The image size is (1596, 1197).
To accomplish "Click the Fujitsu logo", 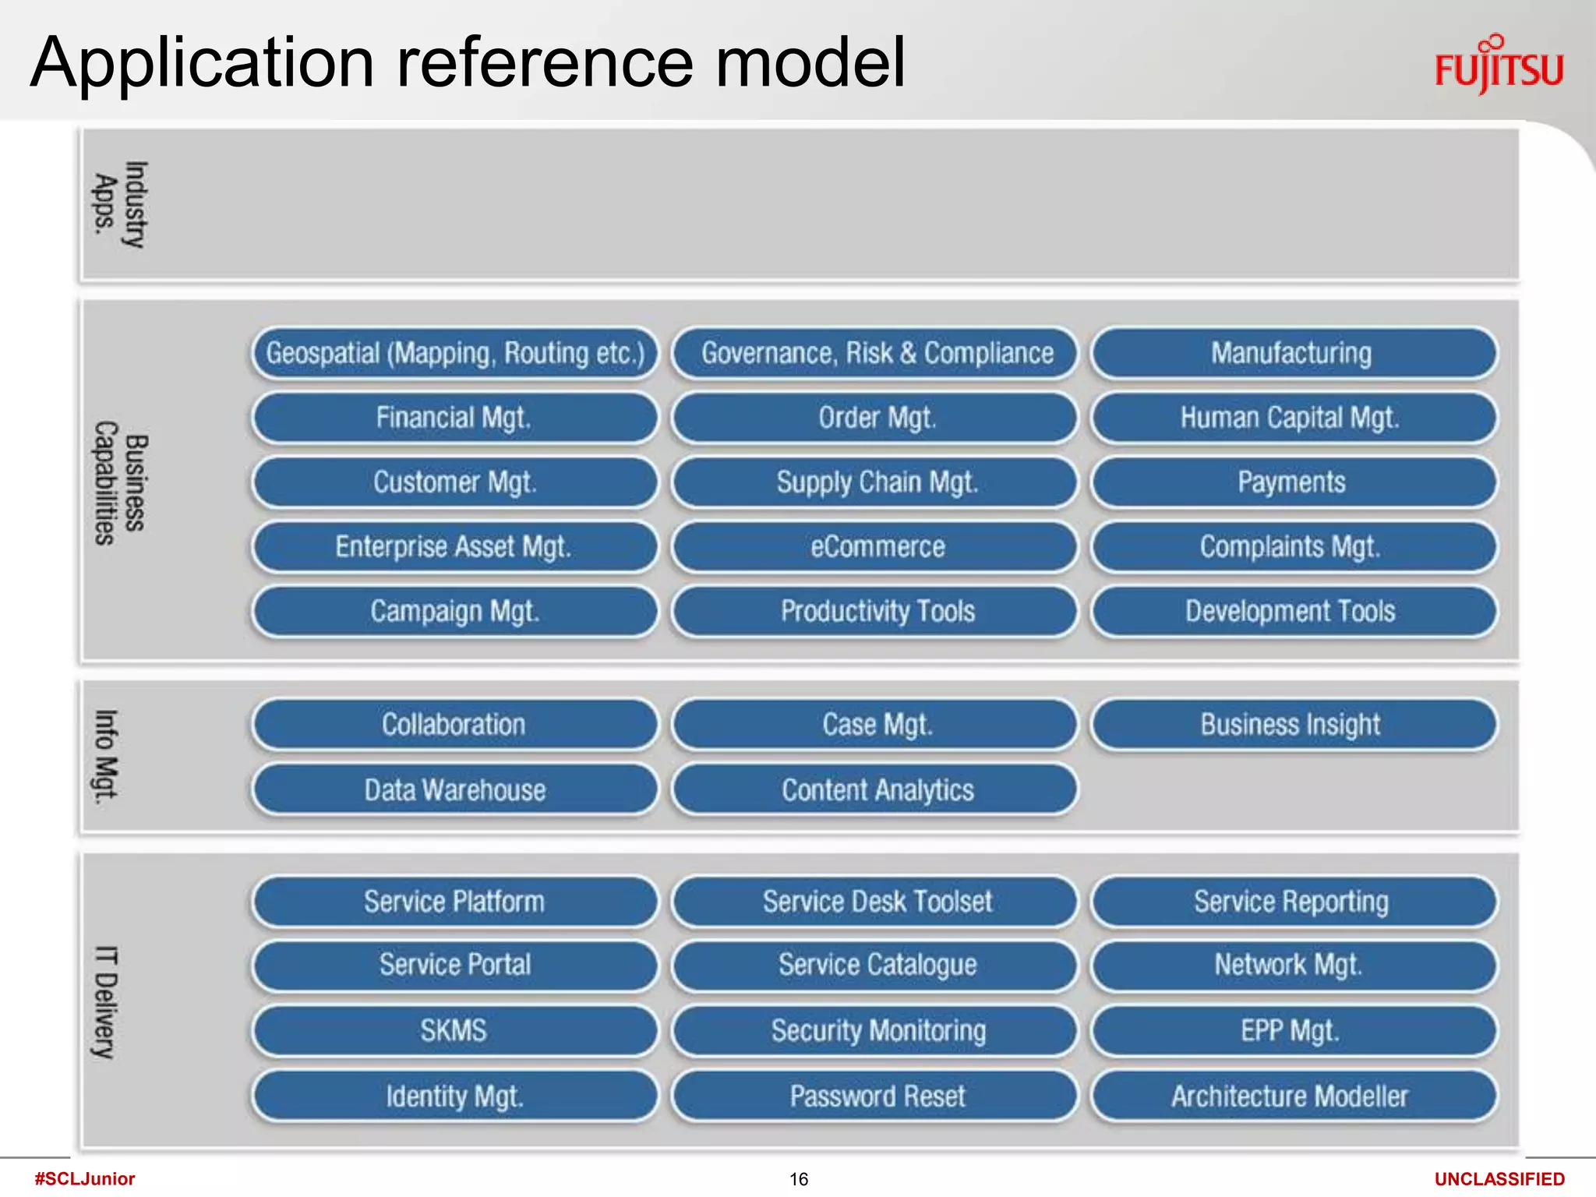I will 1499,65.
